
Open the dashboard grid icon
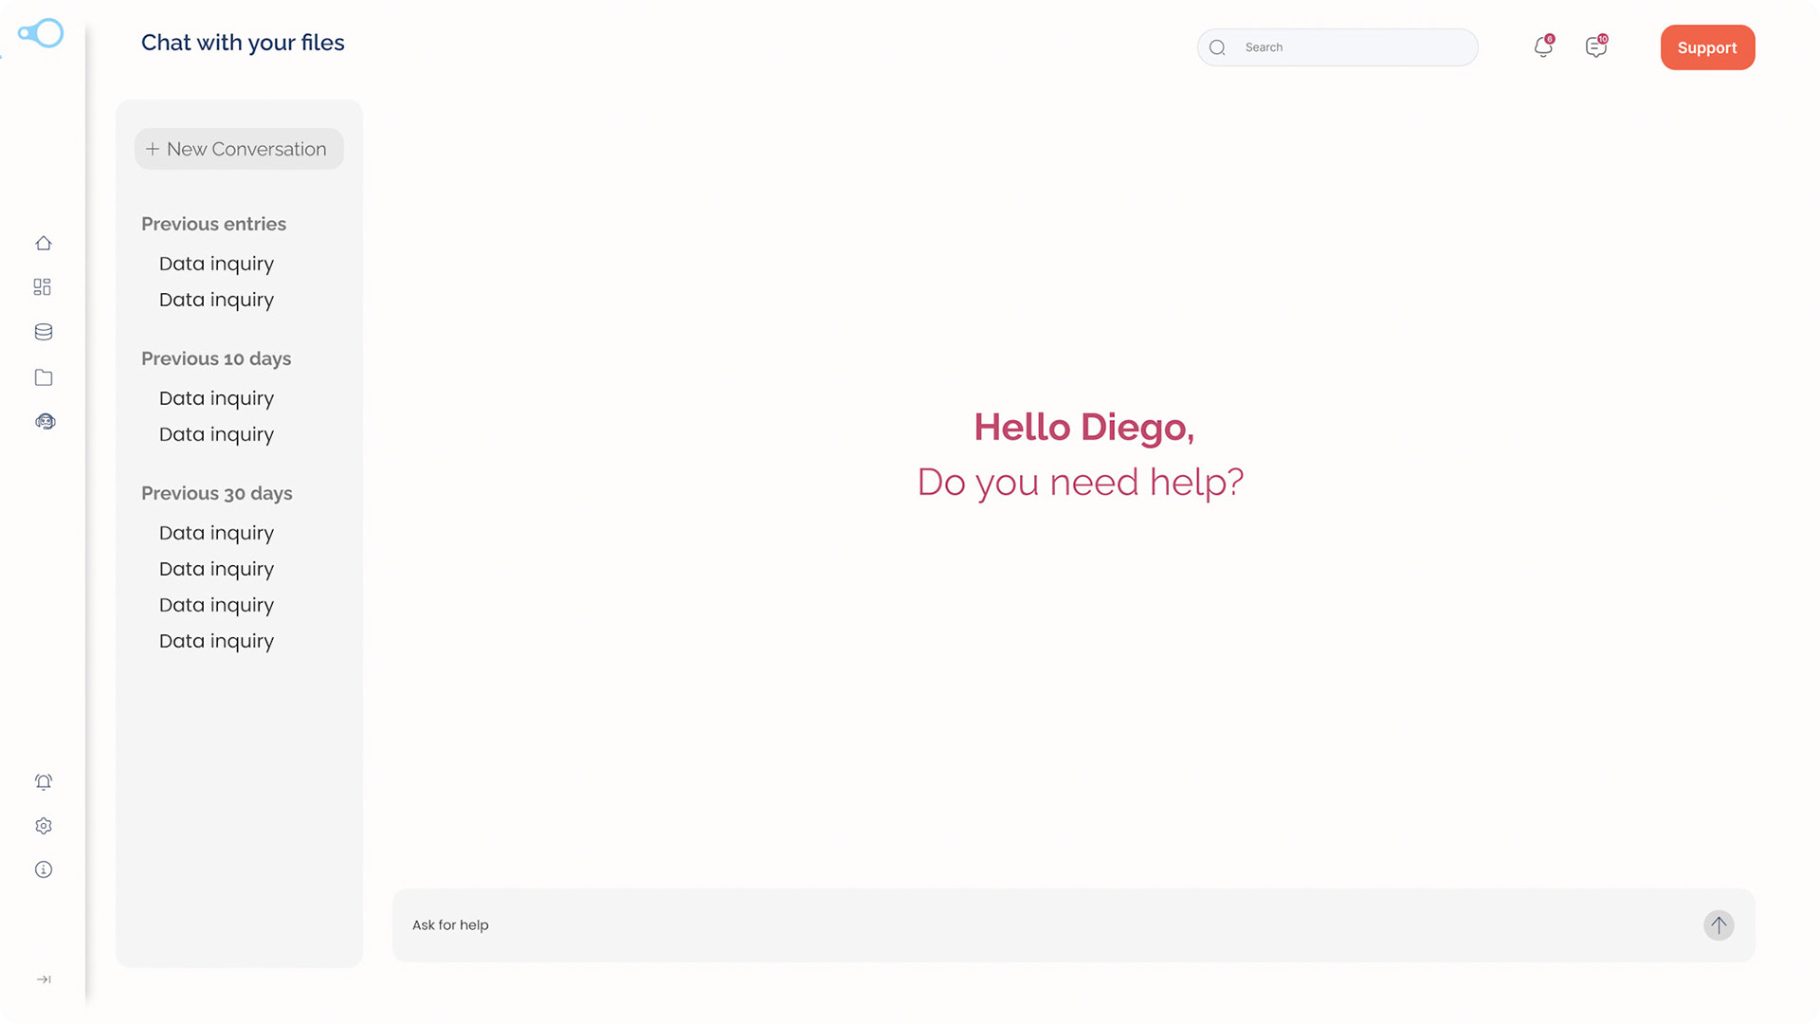click(43, 287)
